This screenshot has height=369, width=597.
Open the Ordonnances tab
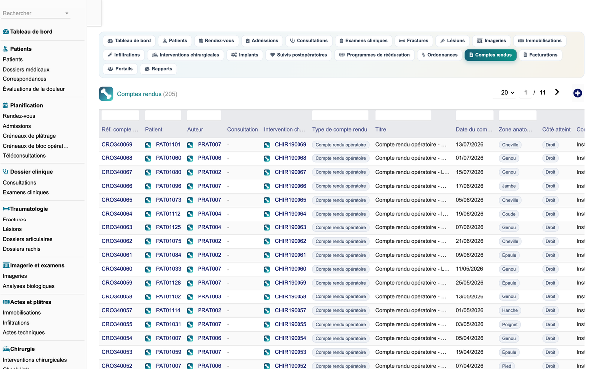click(x=439, y=55)
